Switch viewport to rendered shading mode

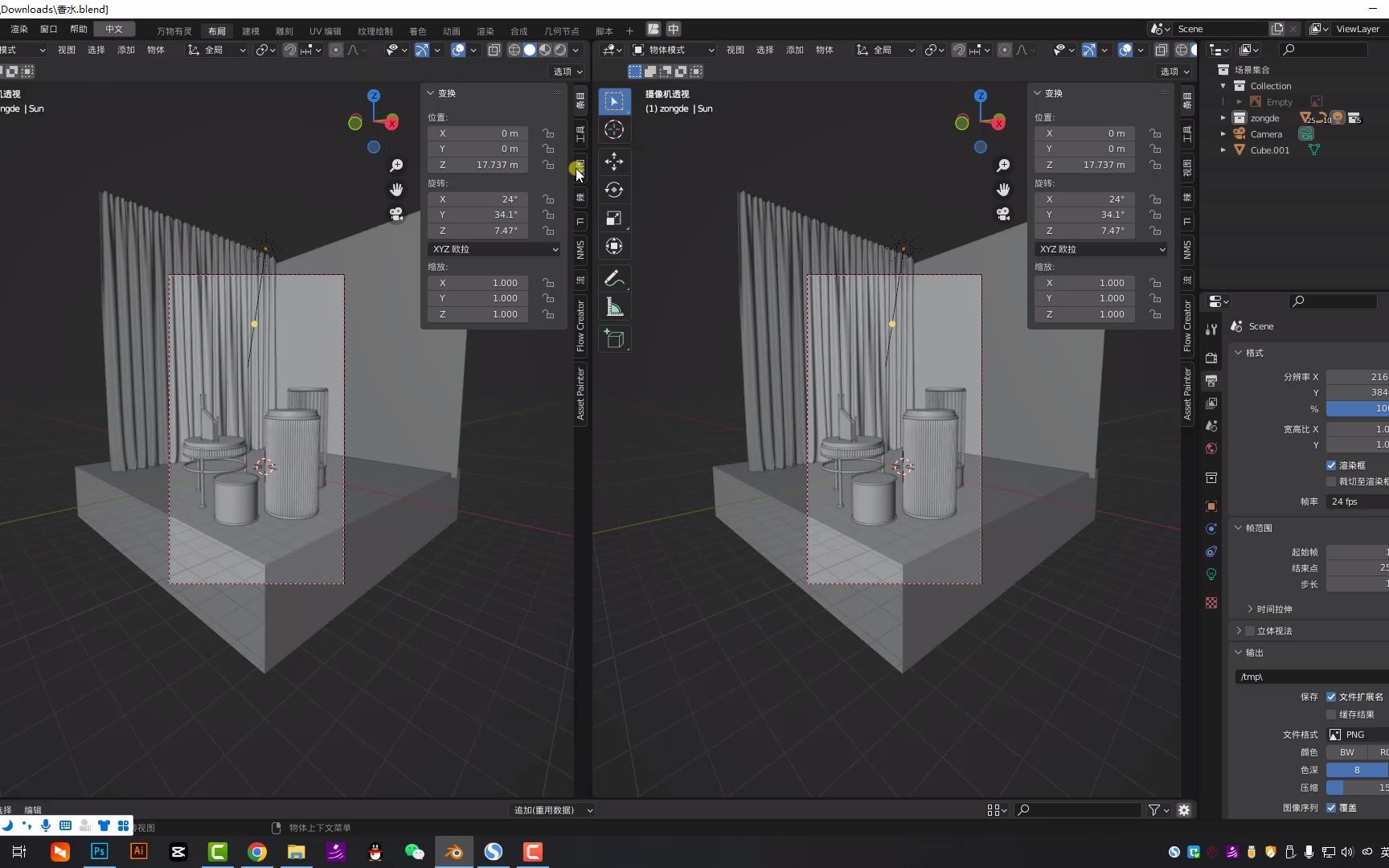coord(560,50)
